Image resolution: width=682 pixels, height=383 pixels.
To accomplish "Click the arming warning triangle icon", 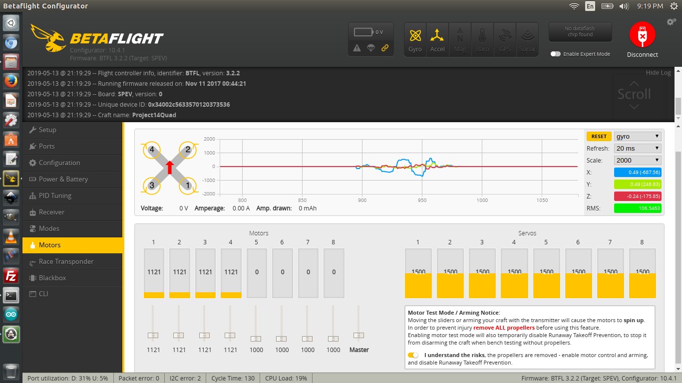I will point(357,48).
